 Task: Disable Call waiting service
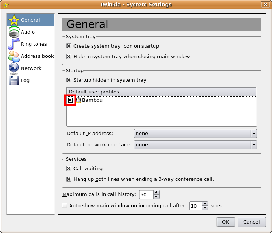69,168
